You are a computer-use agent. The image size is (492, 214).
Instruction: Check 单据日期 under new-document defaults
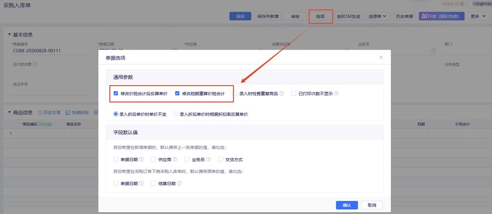[116, 159]
